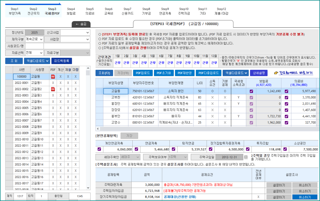Click the 상세설명 button

pos(259,73)
